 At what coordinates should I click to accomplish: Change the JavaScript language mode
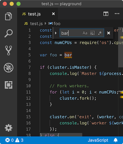(98, 140)
